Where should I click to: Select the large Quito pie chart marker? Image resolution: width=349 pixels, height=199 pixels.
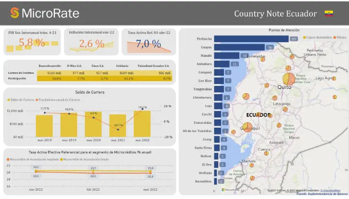tap(288, 78)
